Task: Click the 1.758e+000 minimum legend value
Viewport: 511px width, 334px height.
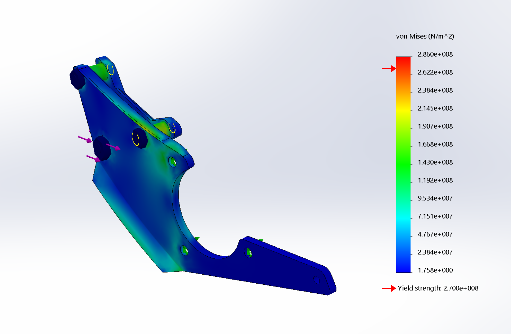Action: click(x=435, y=270)
